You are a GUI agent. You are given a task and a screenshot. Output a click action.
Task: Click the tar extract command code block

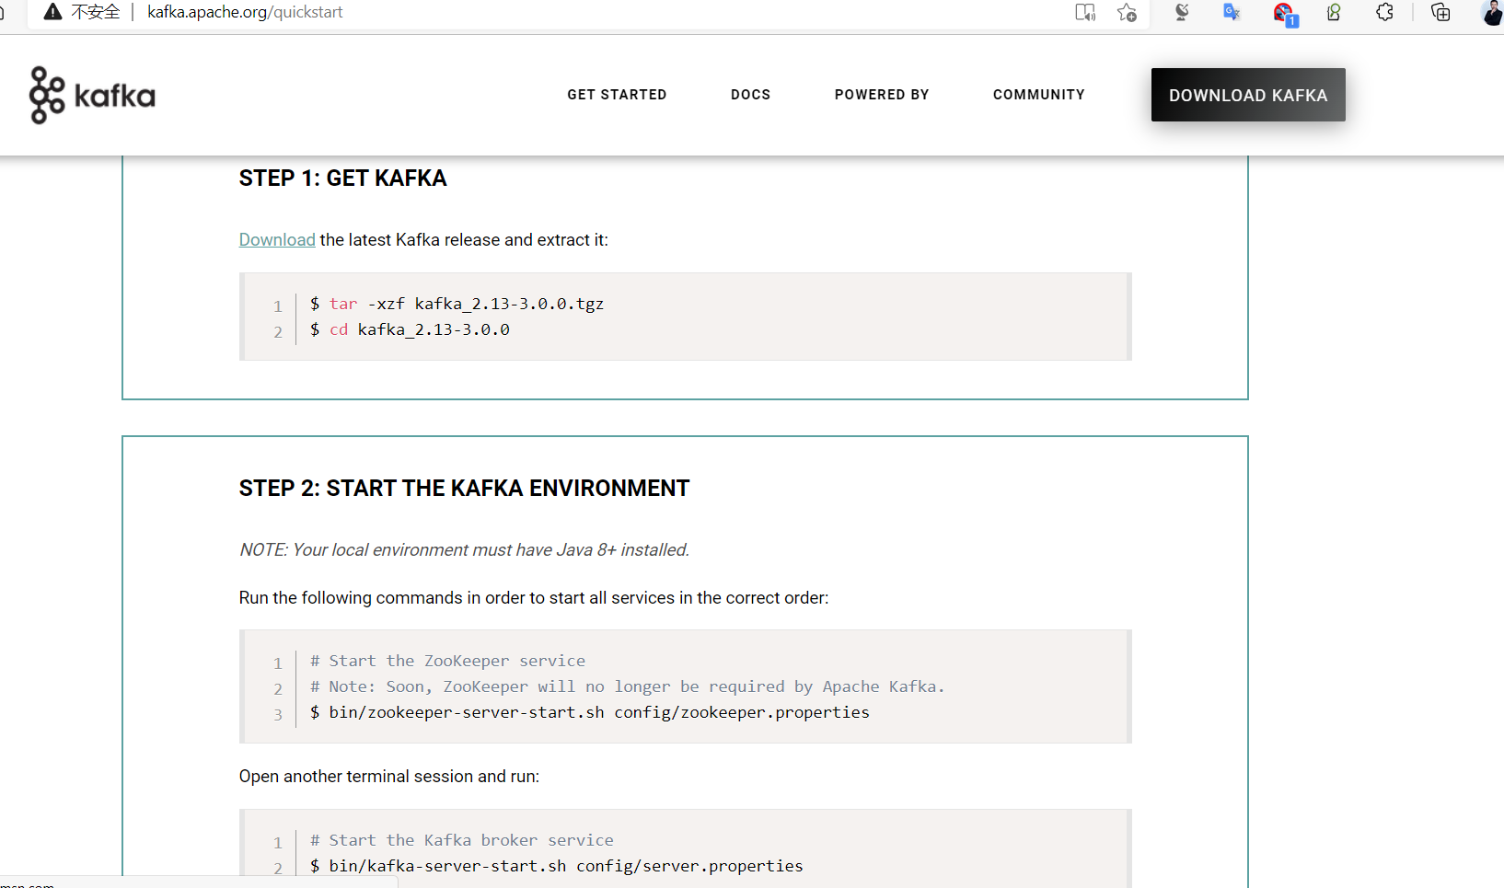click(x=685, y=317)
